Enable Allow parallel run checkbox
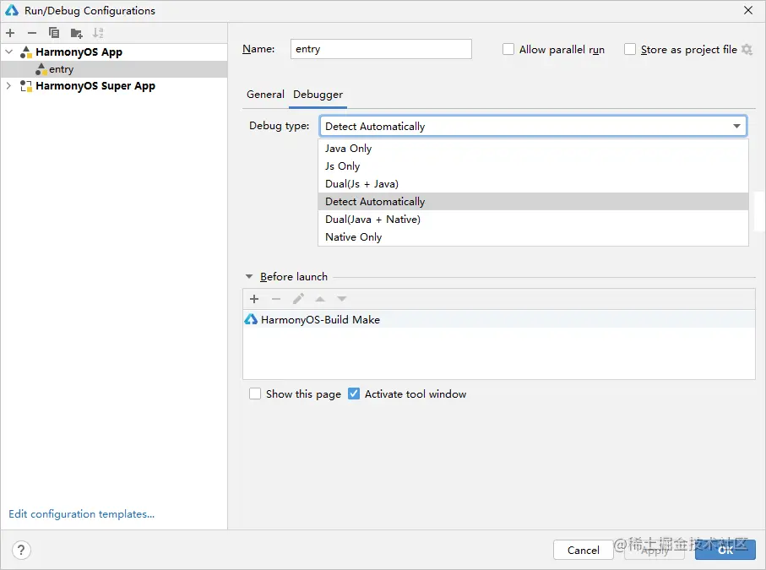This screenshot has width=766, height=570. (508, 49)
